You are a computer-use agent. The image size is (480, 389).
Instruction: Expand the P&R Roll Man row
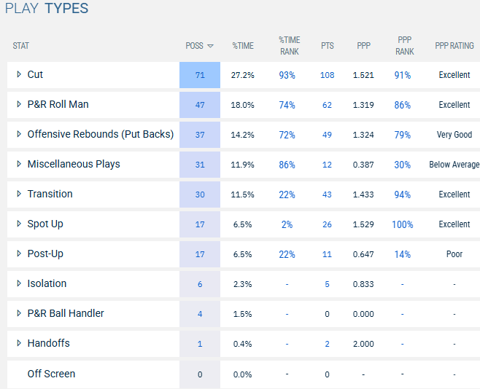point(19,104)
